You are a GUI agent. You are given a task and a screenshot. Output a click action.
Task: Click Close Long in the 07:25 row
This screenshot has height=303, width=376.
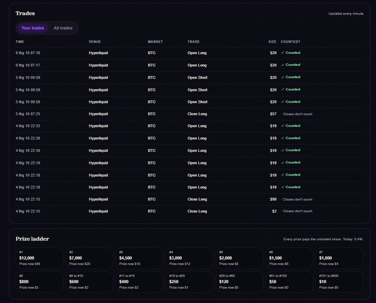[197, 114]
